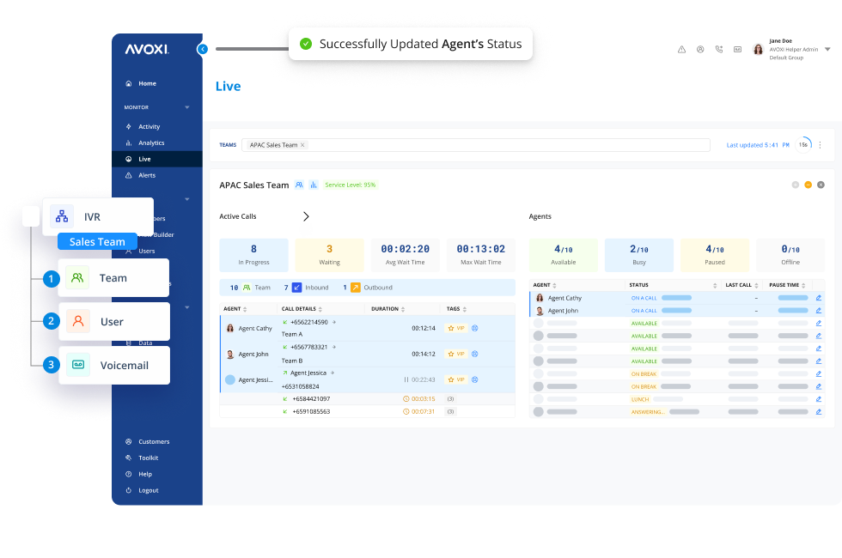Expand Active Calls with the right chevron
The image size is (842, 558).
pos(306,216)
